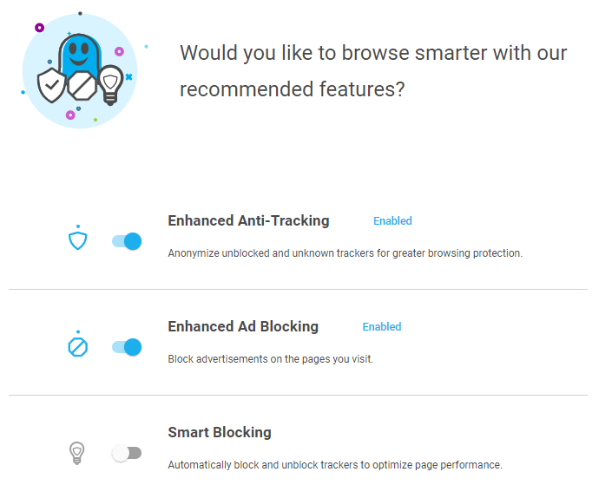Click the Enabled label beside Enhanced Ad Blocking
Screen dimensions: 612x485
382,327
